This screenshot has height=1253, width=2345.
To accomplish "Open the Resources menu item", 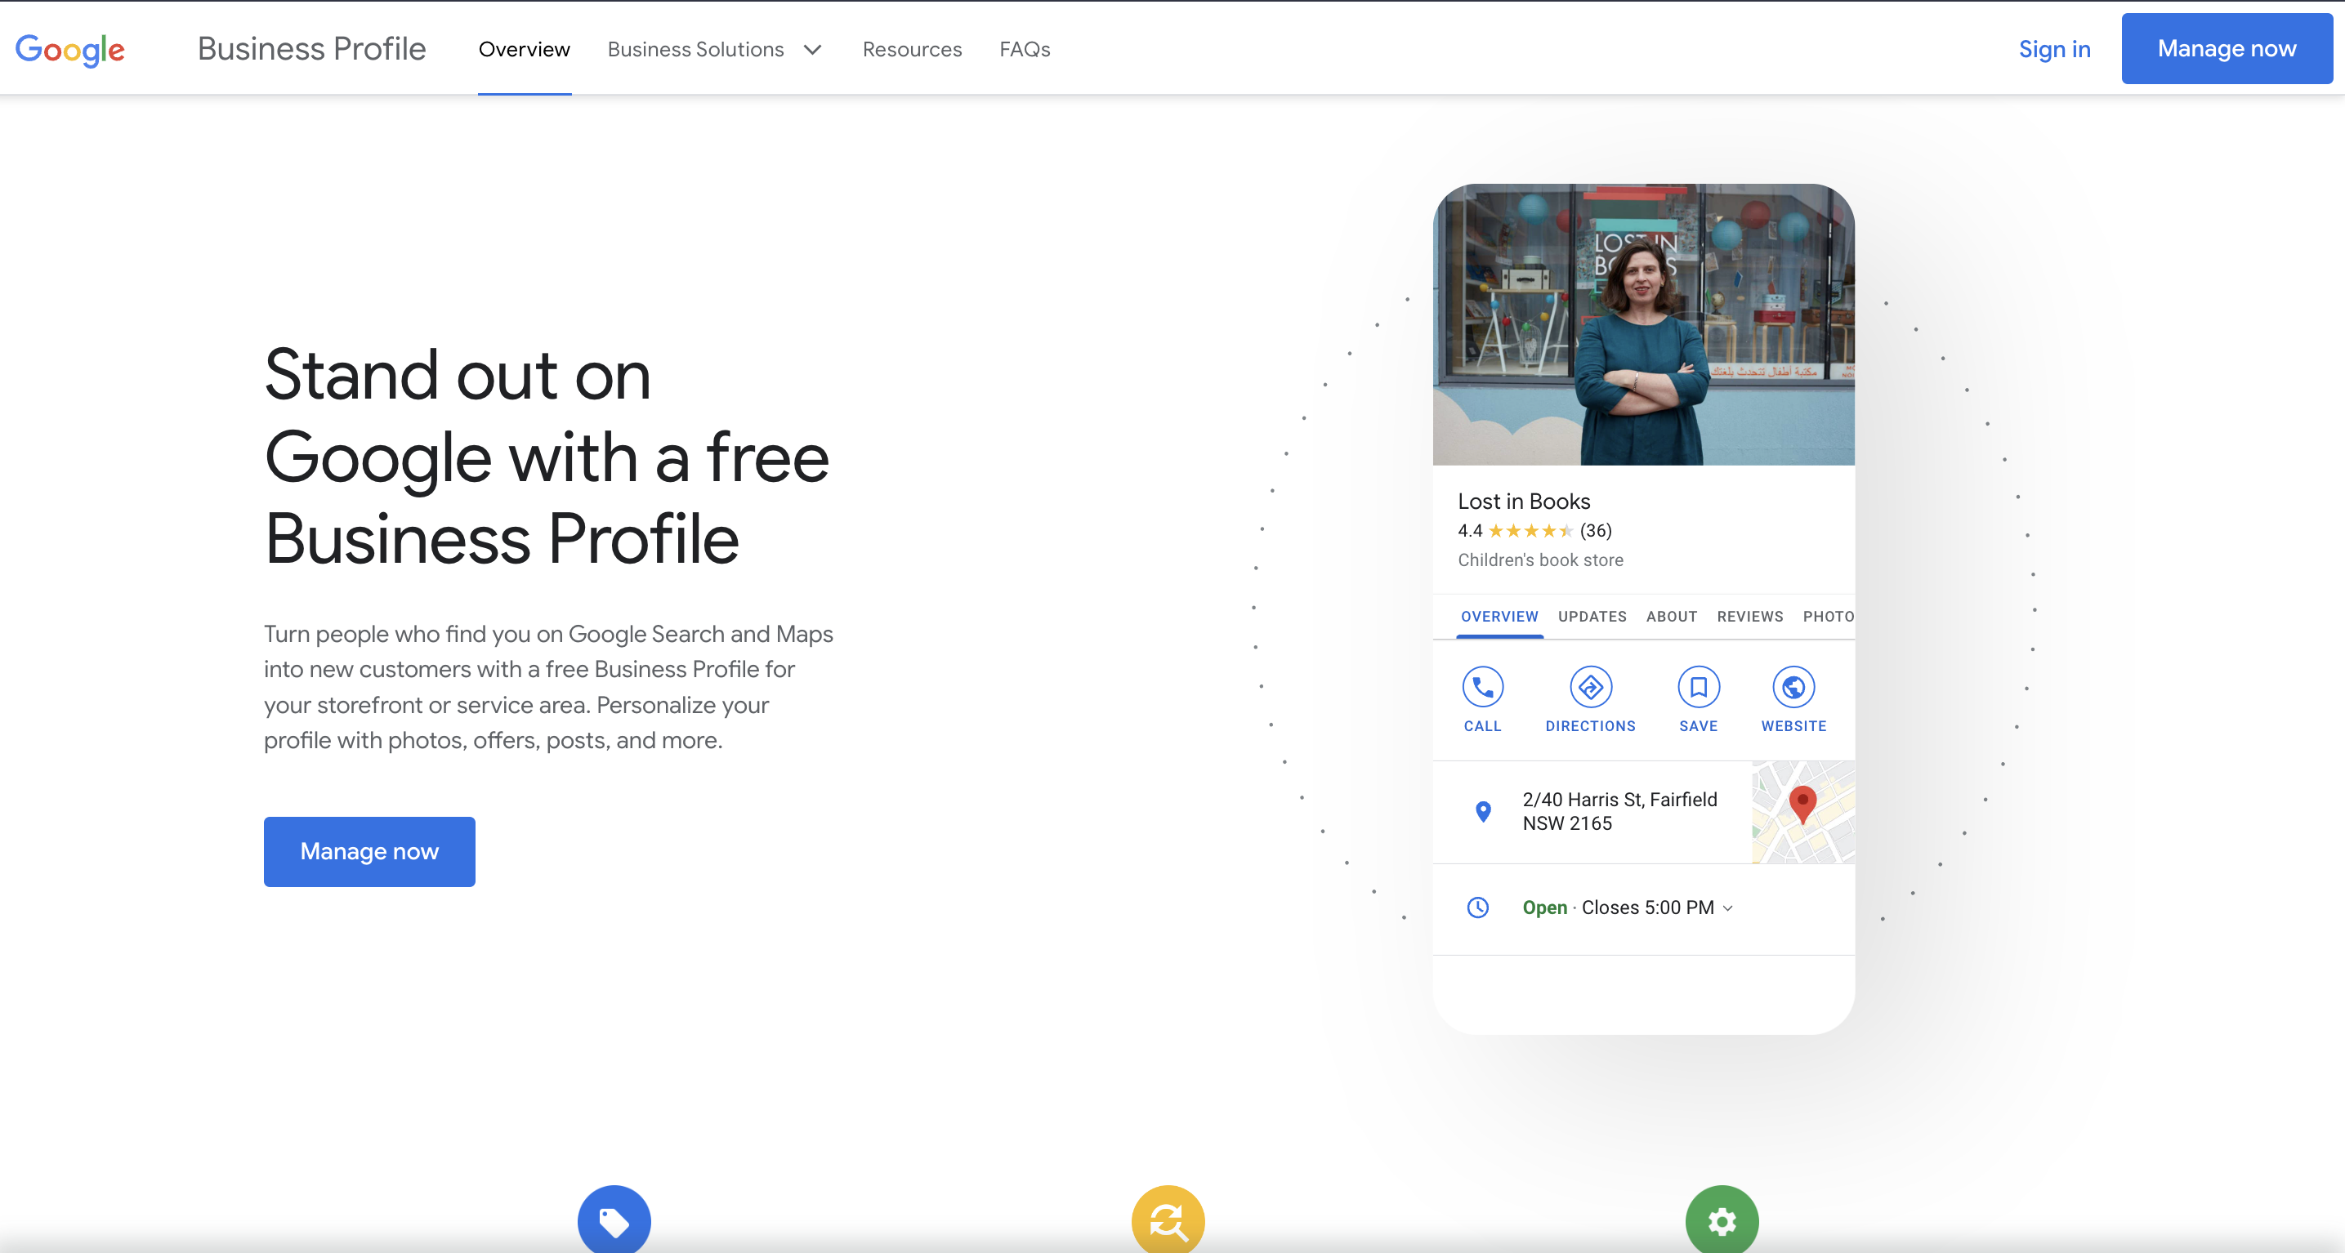I will pyautogui.click(x=911, y=49).
